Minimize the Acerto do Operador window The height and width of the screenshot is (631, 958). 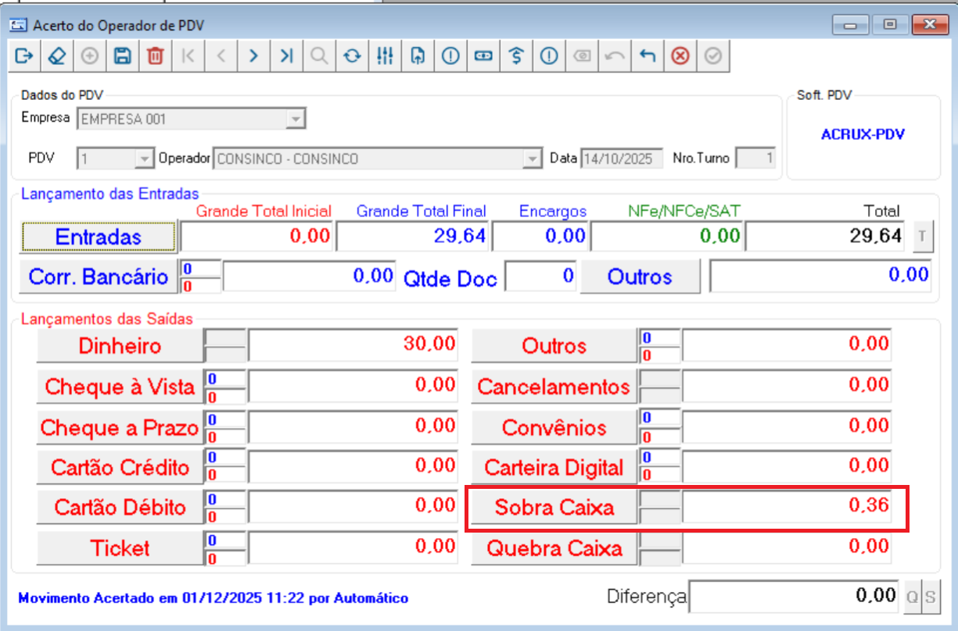pyautogui.click(x=850, y=25)
